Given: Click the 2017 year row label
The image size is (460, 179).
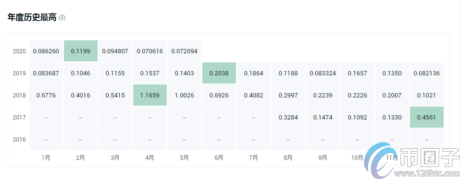Looking at the screenshot, I should coord(19,118).
